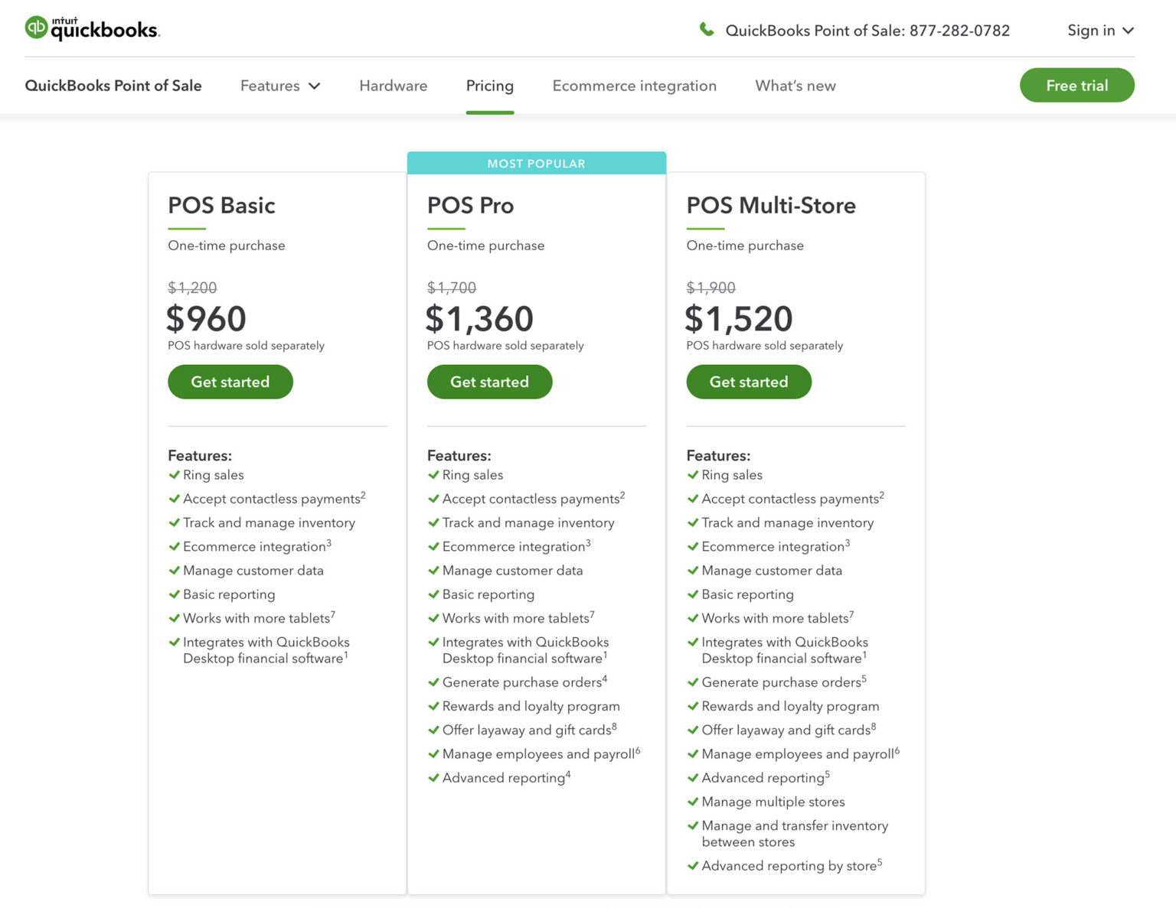This screenshot has height=908, width=1176.
Task: Click 'Track and manage inventory' in Multi-Store
Action: (788, 522)
